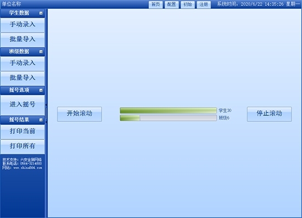Open the 注册 tab
The image size is (302, 218).
[x=204, y=4]
